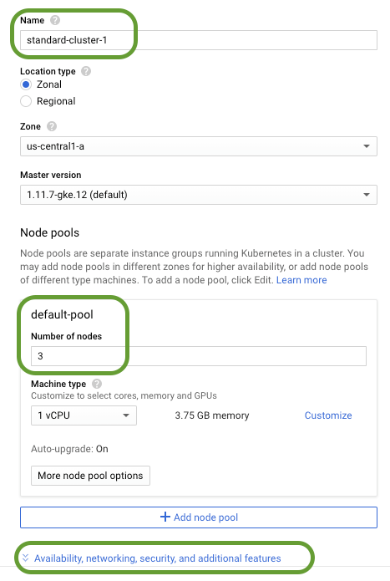The height and width of the screenshot is (581, 390).
Task: Click the Zone dropdown arrow icon
Action: click(x=367, y=146)
